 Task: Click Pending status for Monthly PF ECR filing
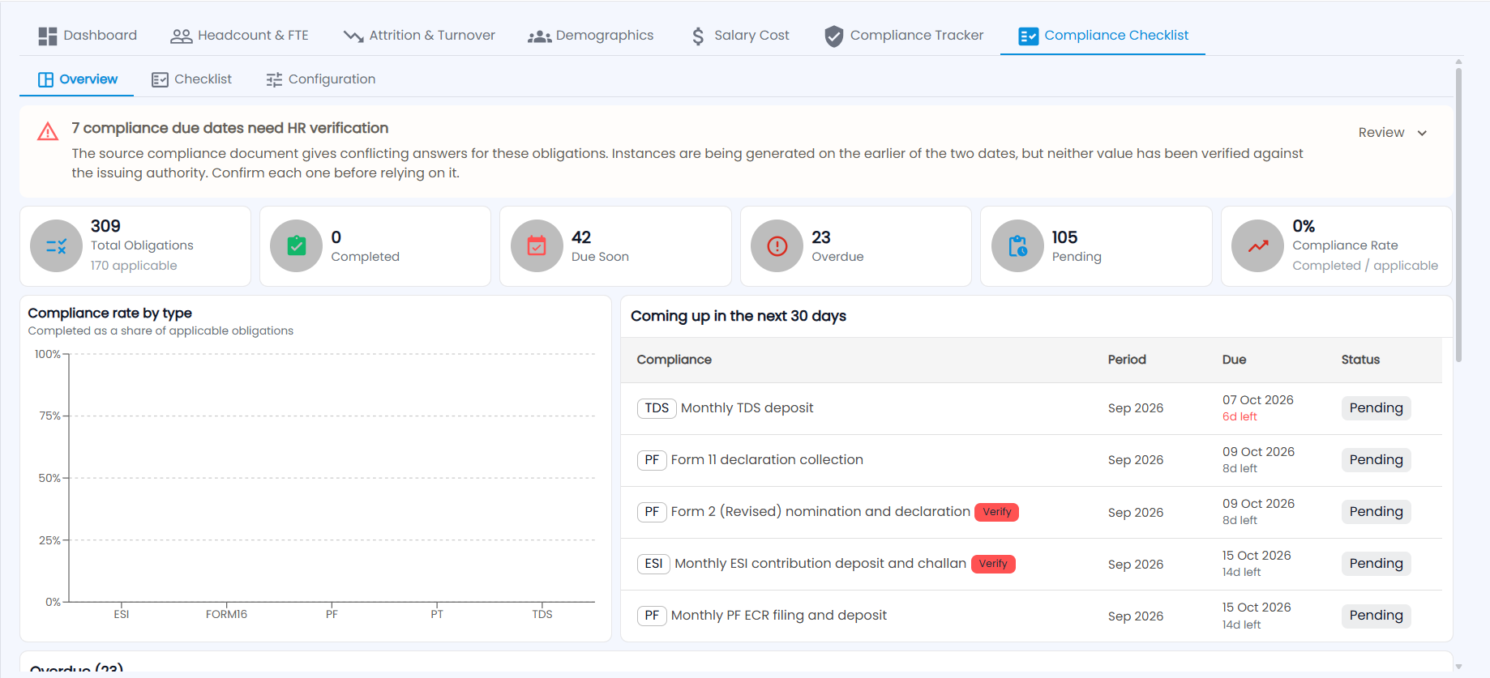(1377, 616)
